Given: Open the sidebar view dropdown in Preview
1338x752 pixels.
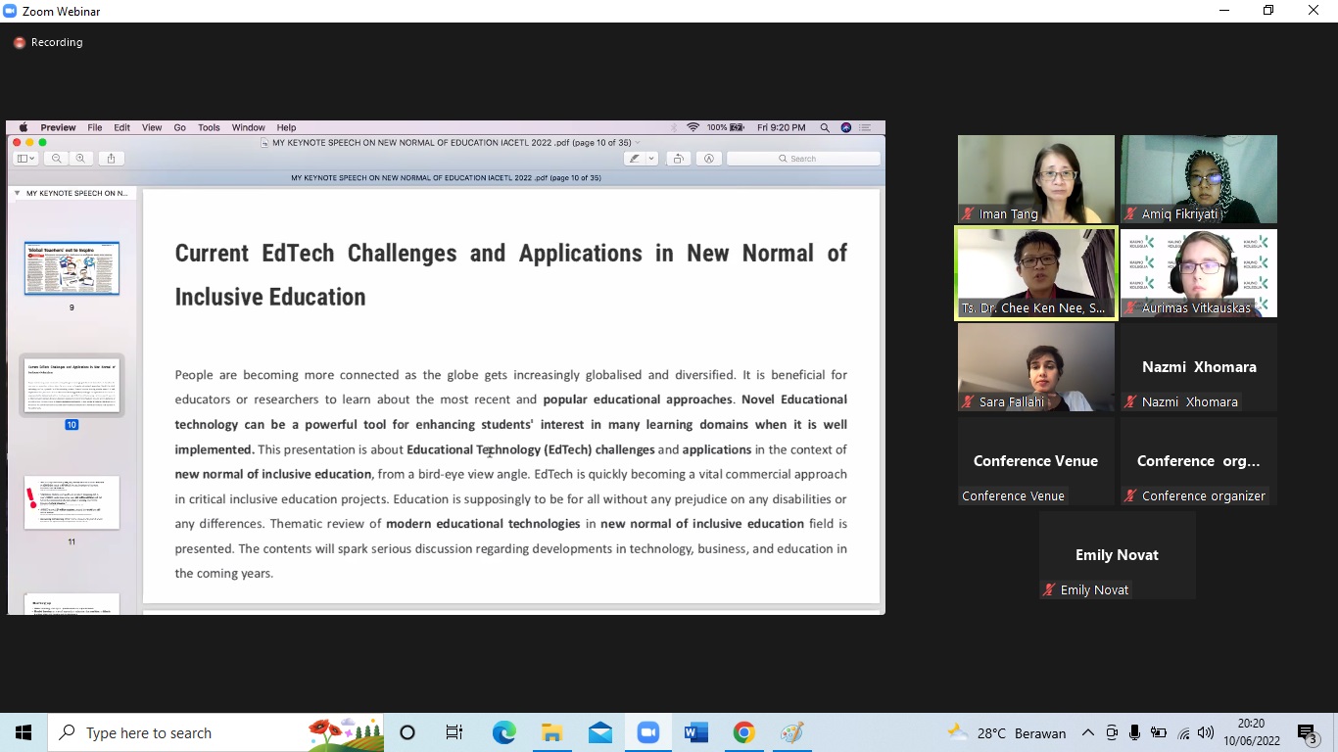Looking at the screenshot, I should (x=25, y=159).
